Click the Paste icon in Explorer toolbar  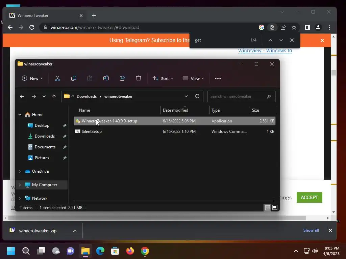(90, 78)
